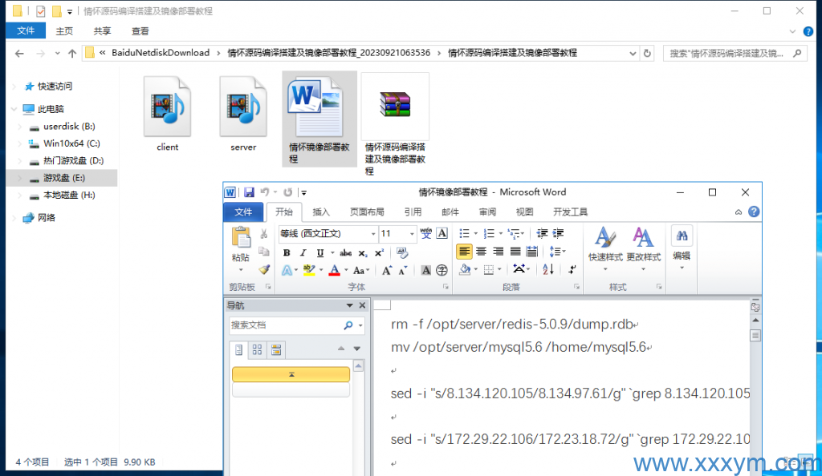Screen dimensions: 822x476
Task: Click the Save icon on Quick Access toolbar
Action: point(250,192)
